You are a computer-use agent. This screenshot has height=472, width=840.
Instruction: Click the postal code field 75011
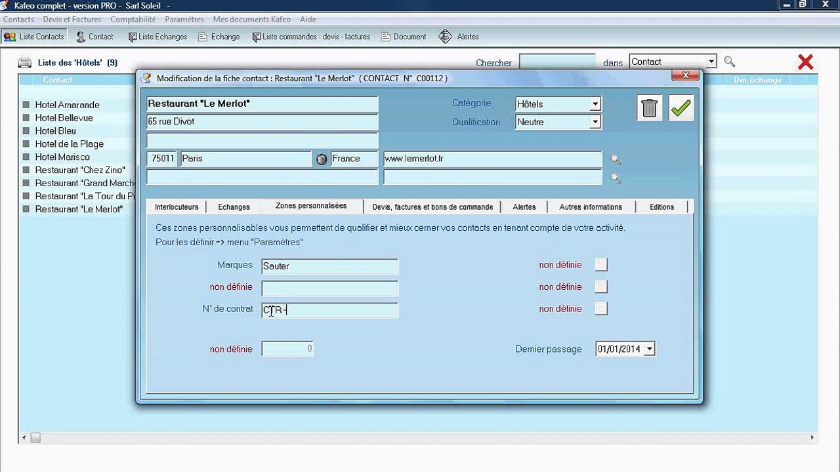163,159
